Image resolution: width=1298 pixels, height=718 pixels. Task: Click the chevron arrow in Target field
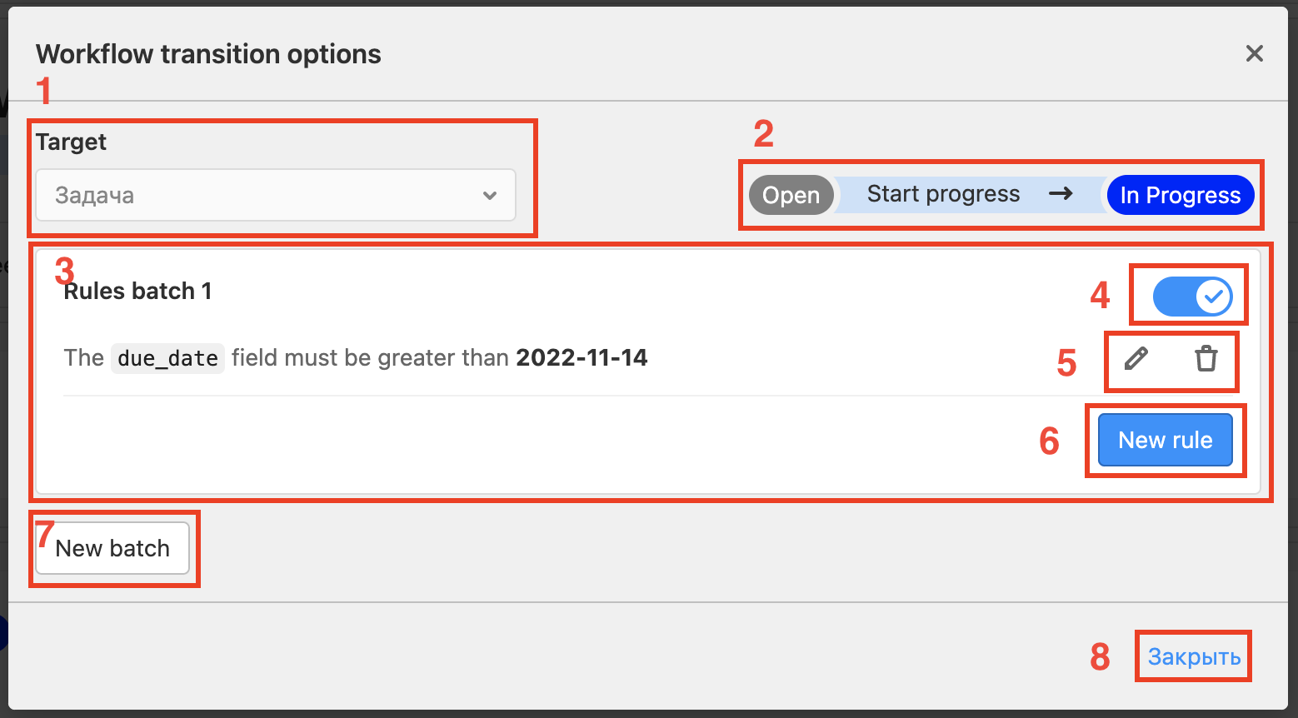(x=490, y=196)
